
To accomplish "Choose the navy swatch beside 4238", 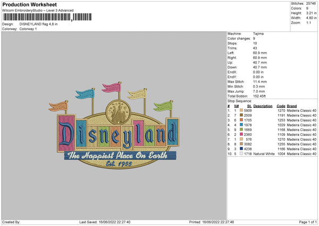I will coord(241,149).
